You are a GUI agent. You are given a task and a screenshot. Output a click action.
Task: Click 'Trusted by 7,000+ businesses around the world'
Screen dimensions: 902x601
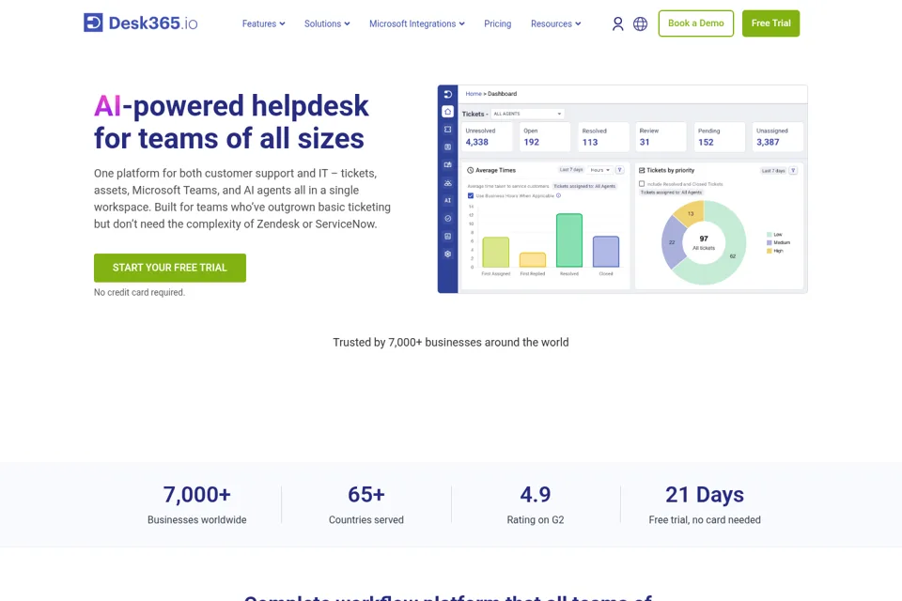(x=451, y=342)
